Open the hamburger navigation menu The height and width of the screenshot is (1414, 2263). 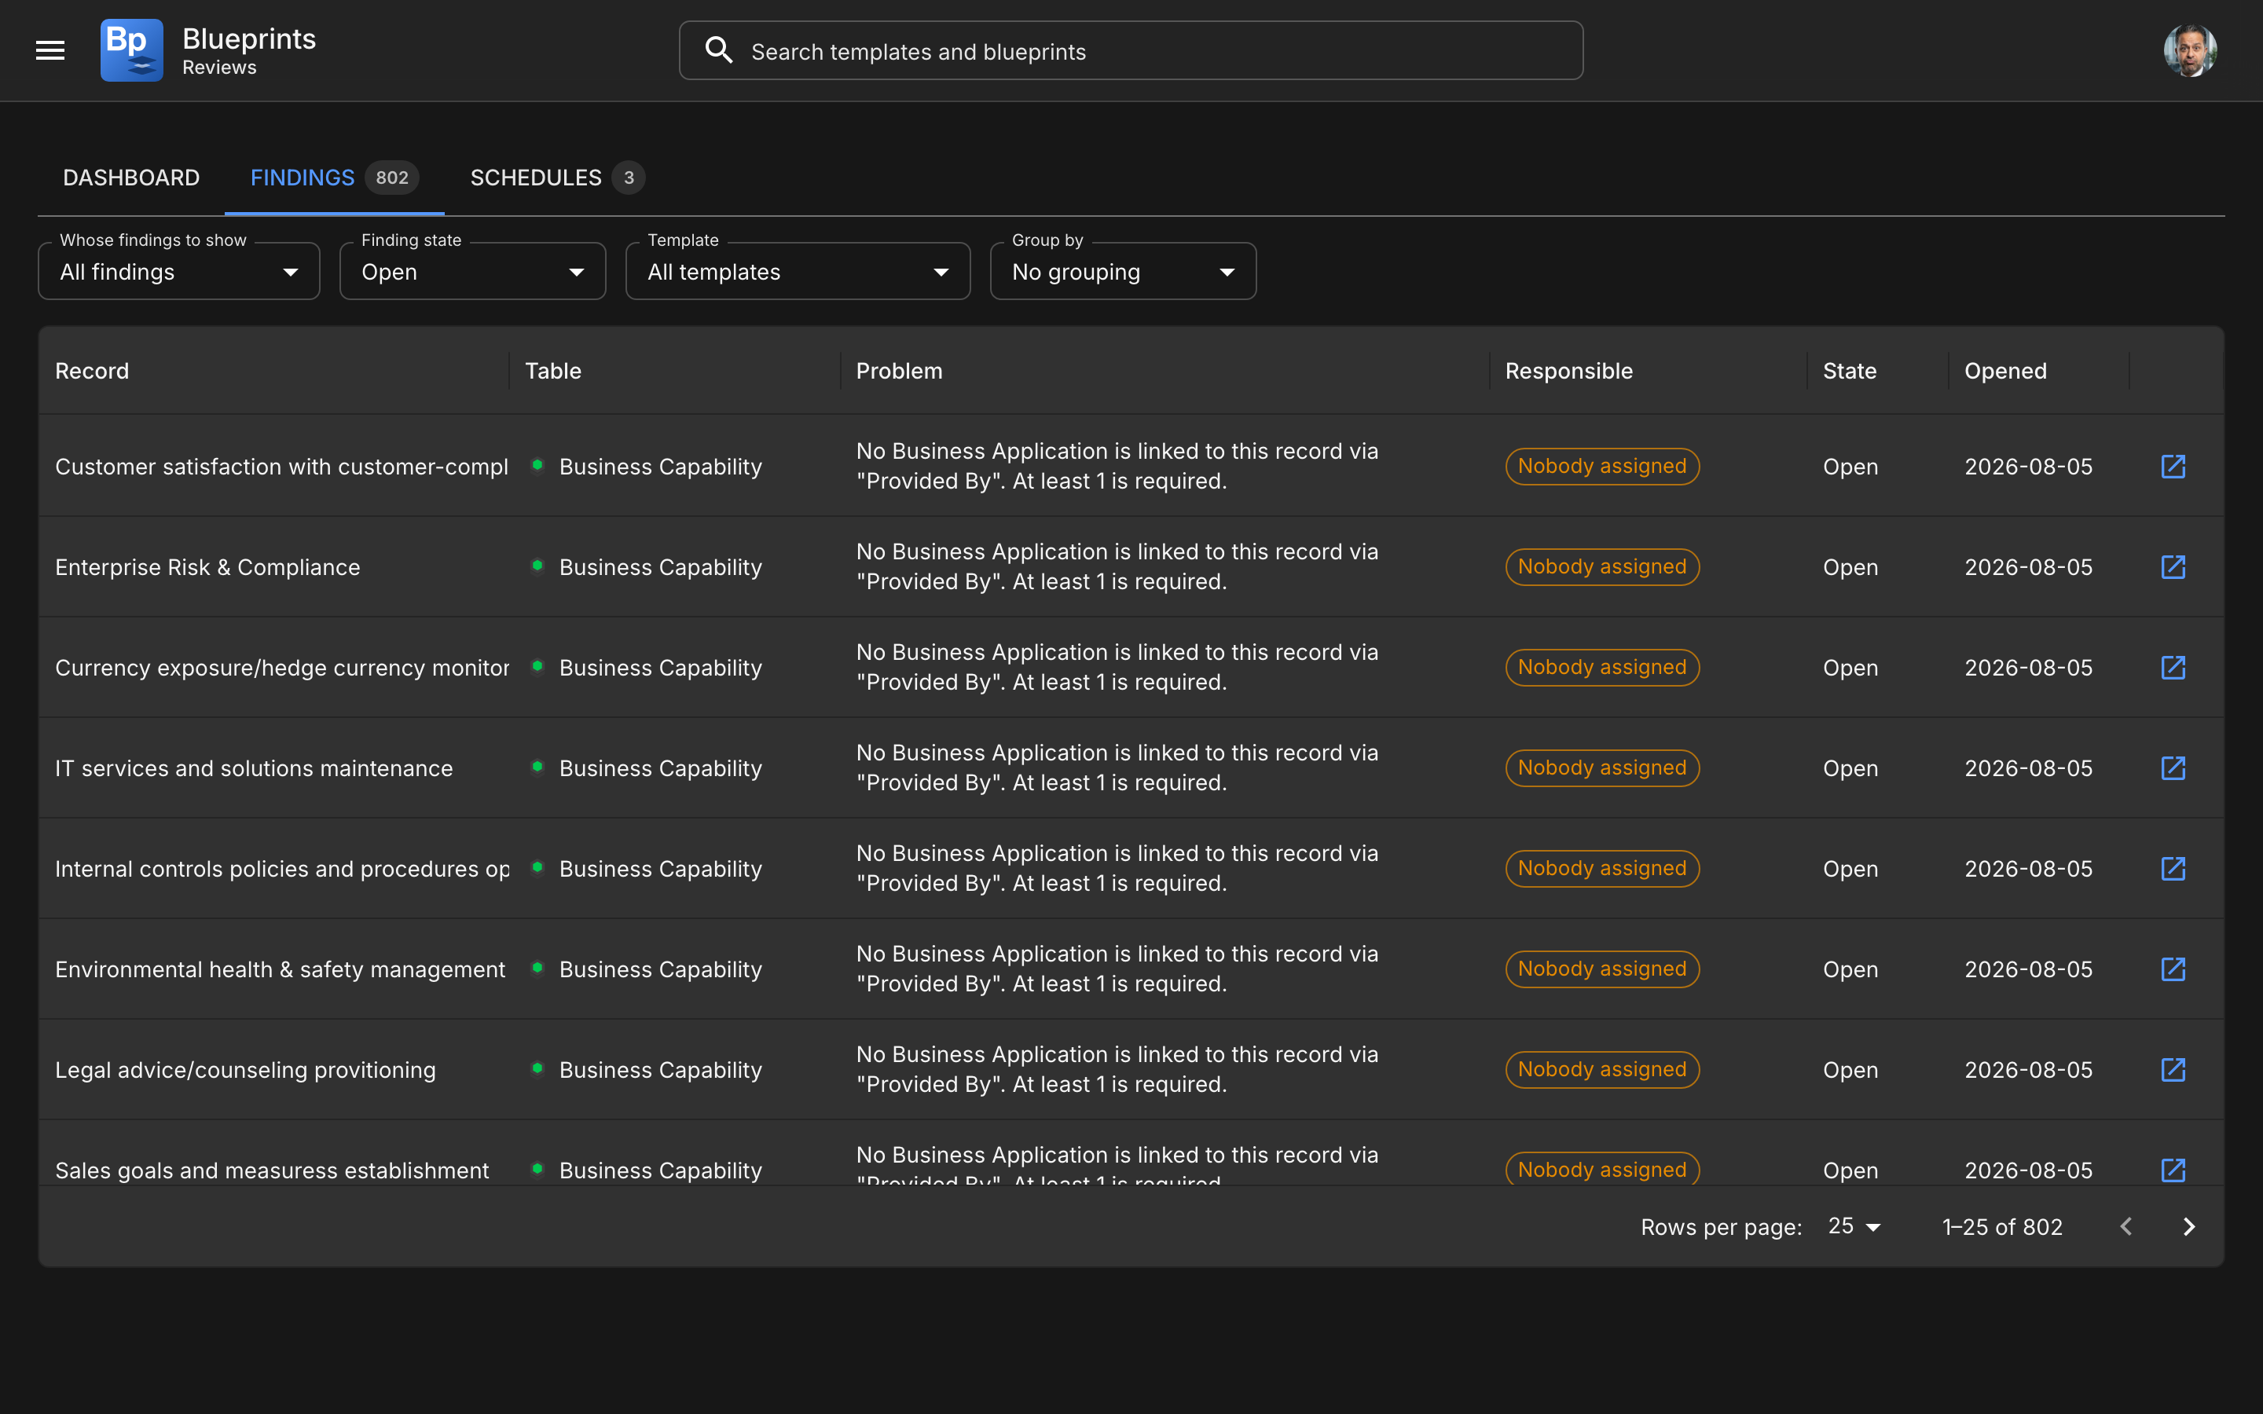50,50
